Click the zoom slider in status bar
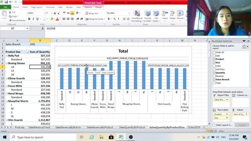251x141 pixels. click(x=237, y=131)
